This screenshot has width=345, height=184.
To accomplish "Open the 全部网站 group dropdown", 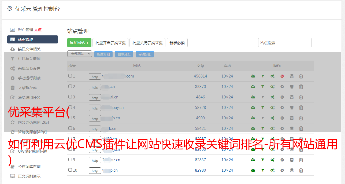I will pyautogui.click(x=80, y=54).
